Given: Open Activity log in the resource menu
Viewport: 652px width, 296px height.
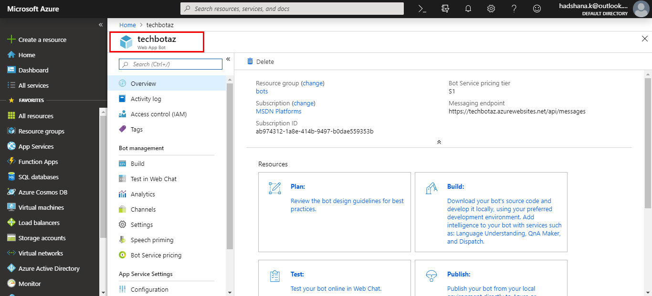Looking at the screenshot, I should pyautogui.click(x=167, y=99).
